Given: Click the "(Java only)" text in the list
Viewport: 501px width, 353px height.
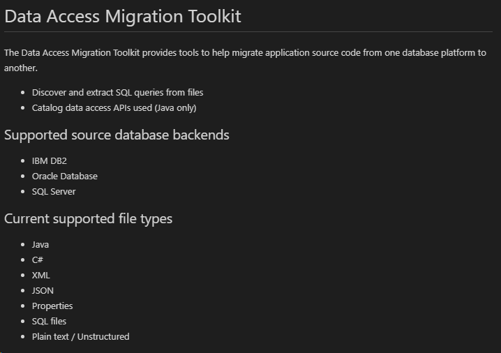Looking at the screenshot, I should click(175, 107).
